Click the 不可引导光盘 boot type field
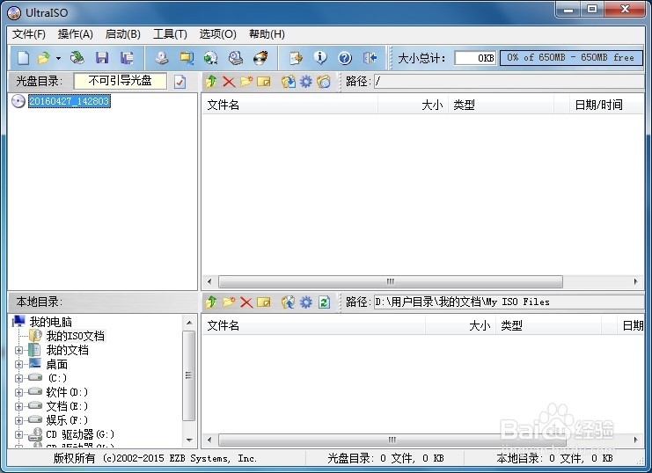Screen dimensions: 652x473 [x=121, y=81]
